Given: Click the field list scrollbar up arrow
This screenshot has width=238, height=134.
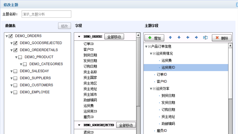Looking at the screenshot, I should 138,35.
